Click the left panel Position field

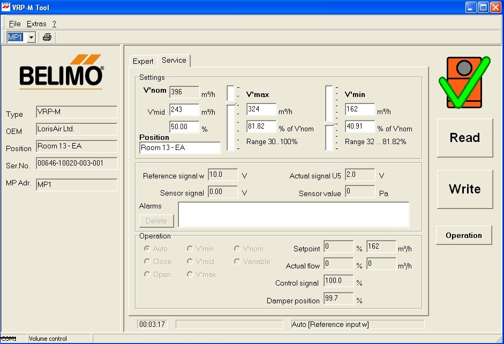click(77, 146)
